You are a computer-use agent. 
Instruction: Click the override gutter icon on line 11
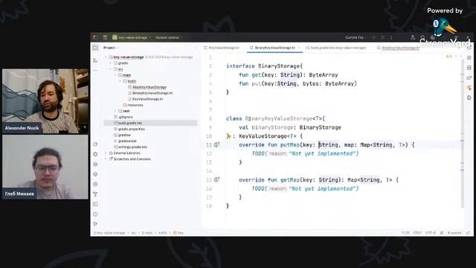pos(216,145)
